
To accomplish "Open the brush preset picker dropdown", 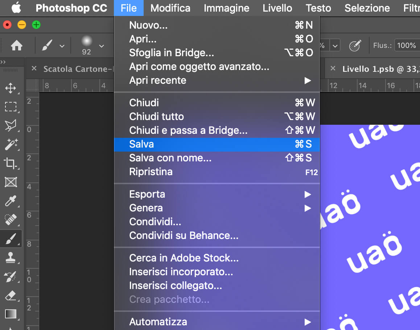I will 102,46.
